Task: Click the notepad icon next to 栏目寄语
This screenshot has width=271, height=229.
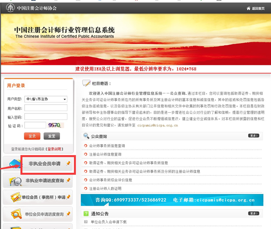Action: tap(86, 83)
